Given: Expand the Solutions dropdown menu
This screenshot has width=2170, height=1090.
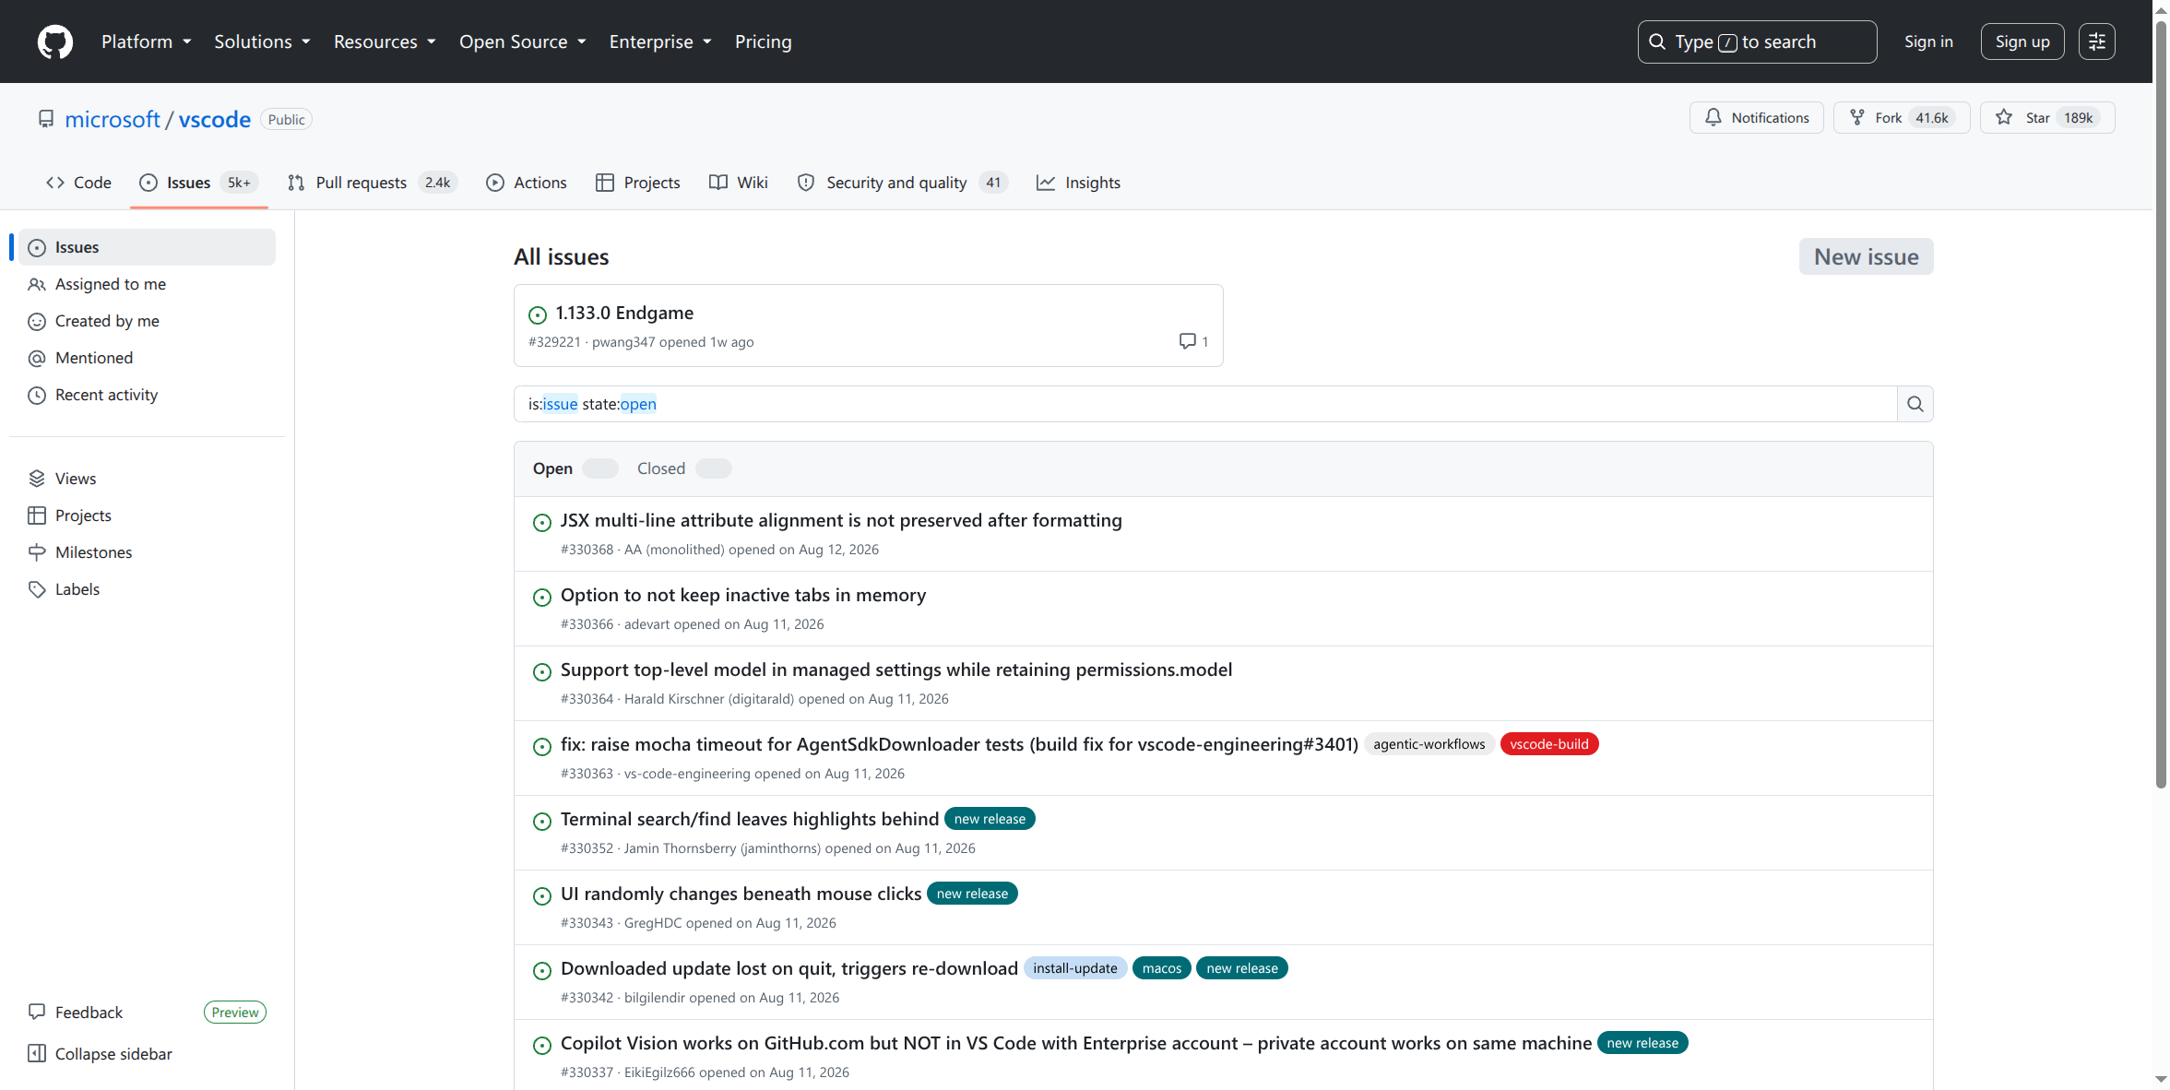Looking at the screenshot, I should [x=262, y=41].
